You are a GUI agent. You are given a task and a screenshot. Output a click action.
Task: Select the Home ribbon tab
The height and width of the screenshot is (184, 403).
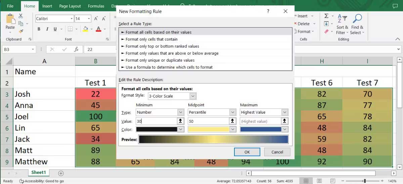(30, 6)
